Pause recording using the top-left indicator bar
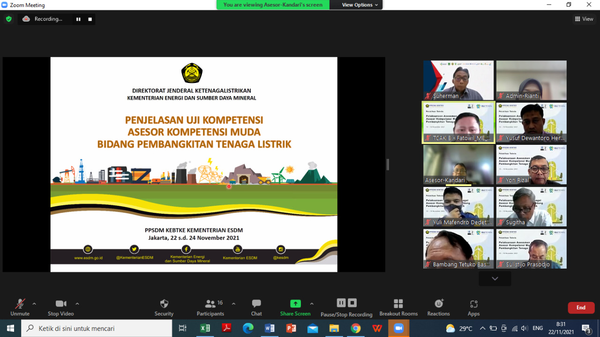Viewport: 600px width, 337px height. 78,19
